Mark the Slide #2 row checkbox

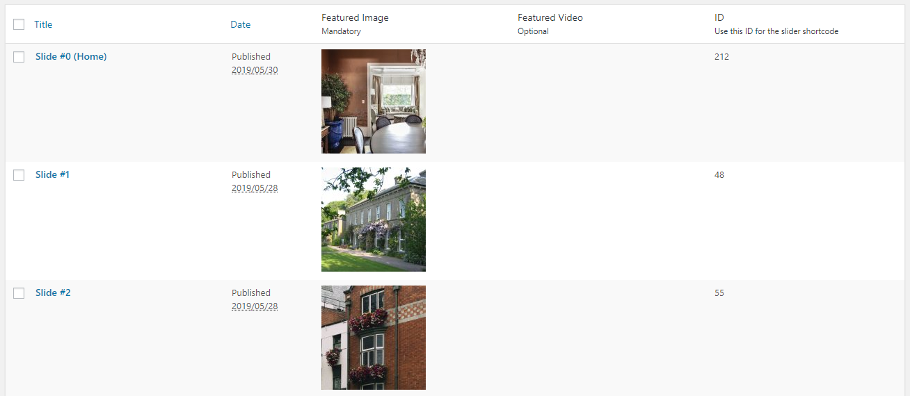[x=19, y=293]
